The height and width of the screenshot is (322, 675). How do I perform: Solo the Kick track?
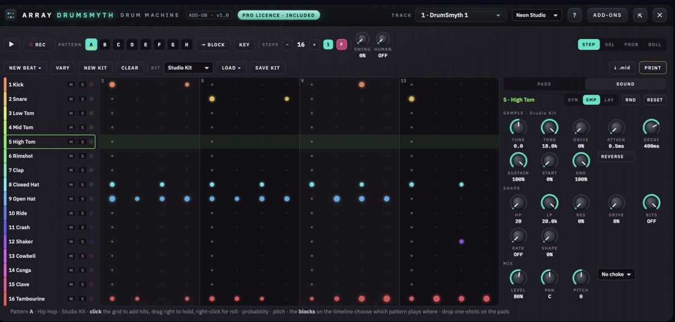click(x=82, y=84)
